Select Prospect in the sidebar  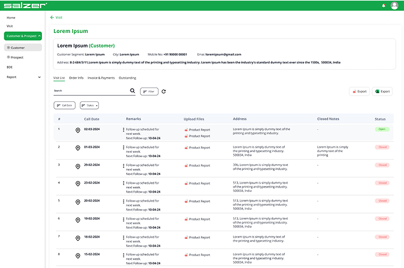coord(17,57)
